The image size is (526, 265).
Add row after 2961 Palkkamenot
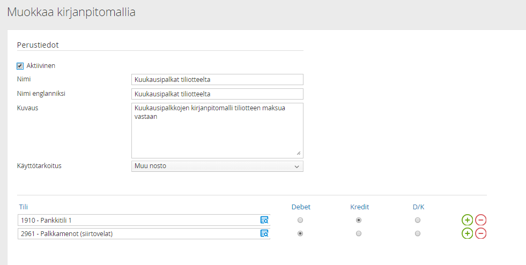tap(467, 233)
